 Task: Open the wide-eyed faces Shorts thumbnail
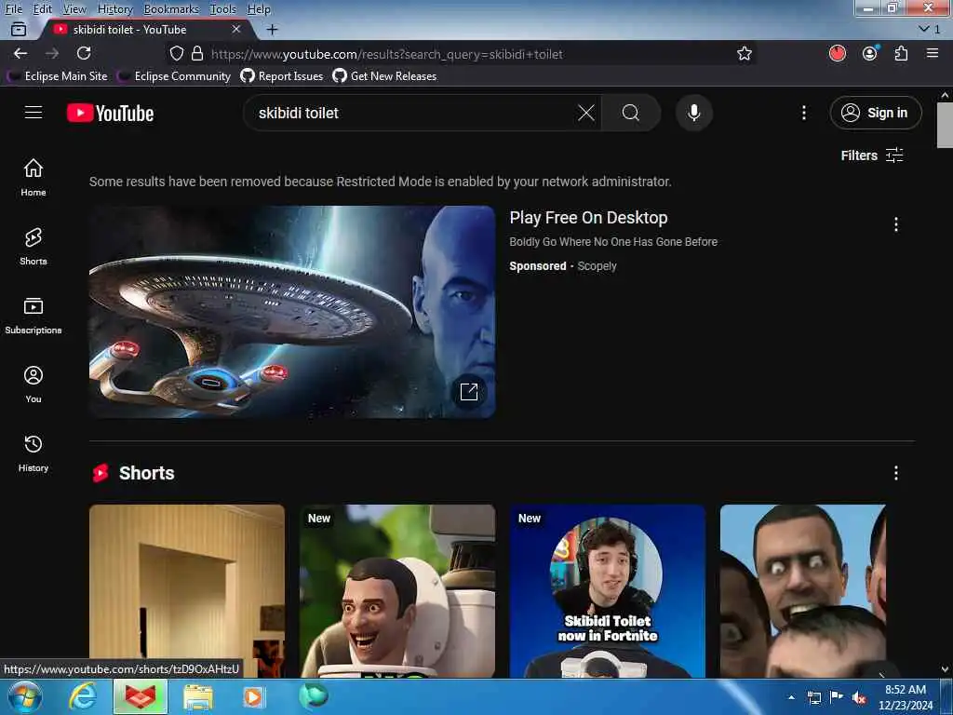click(x=803, y=591)
